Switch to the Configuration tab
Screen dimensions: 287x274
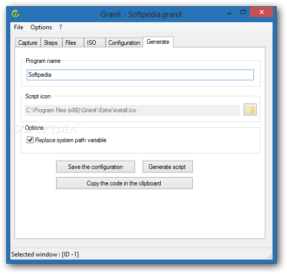(124, 43)
